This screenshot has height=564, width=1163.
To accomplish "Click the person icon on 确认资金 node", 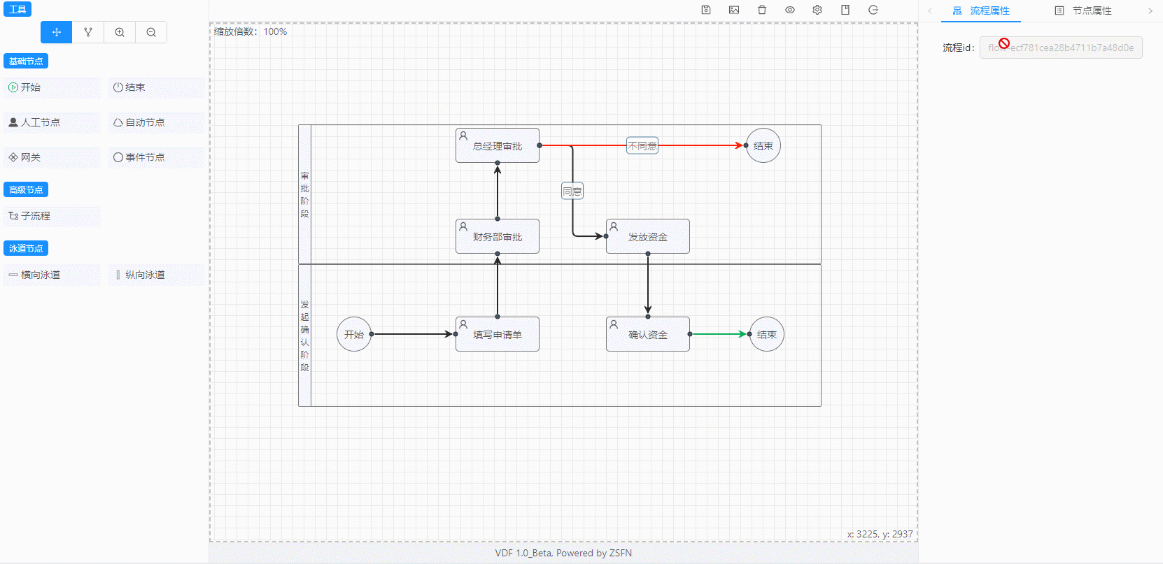I will (x=614, y=324).
